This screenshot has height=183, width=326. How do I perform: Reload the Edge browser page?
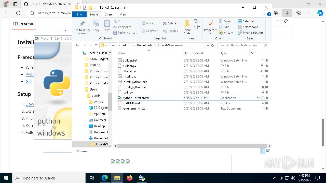tap(18, 13)
